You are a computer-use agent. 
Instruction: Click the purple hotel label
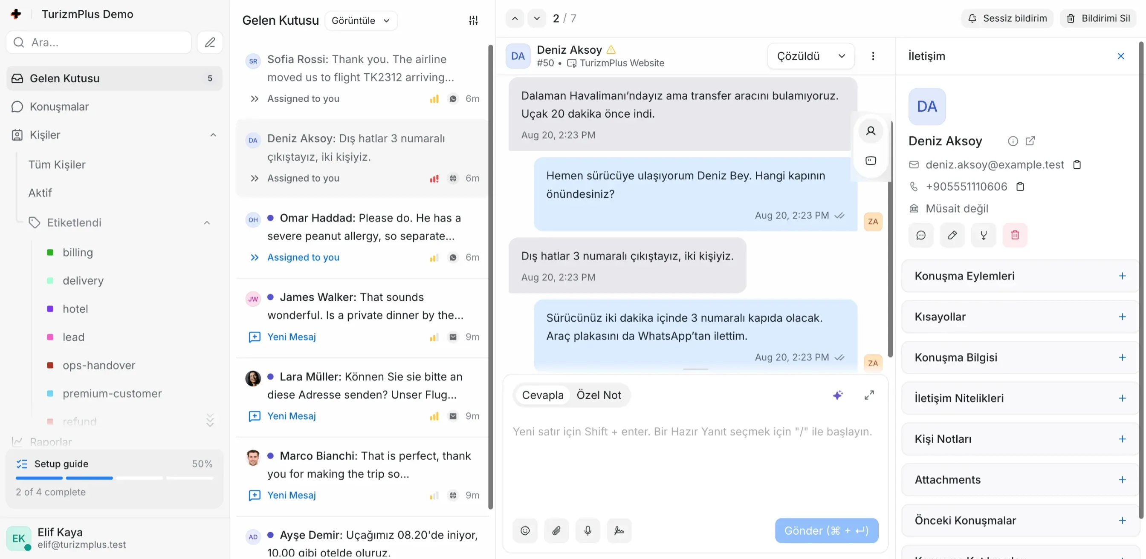(x=75, y=308)
